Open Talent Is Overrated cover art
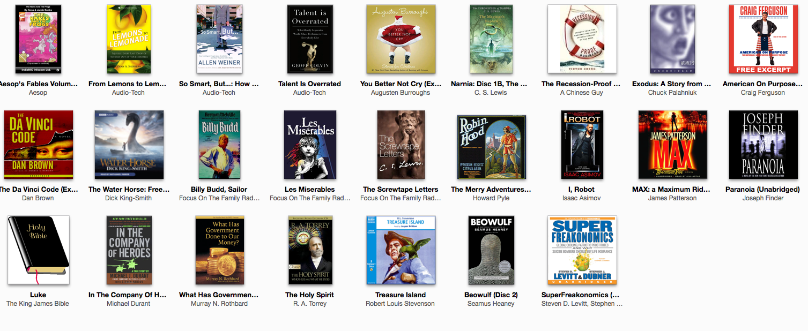The image size is (808, 331). (309, 39)
